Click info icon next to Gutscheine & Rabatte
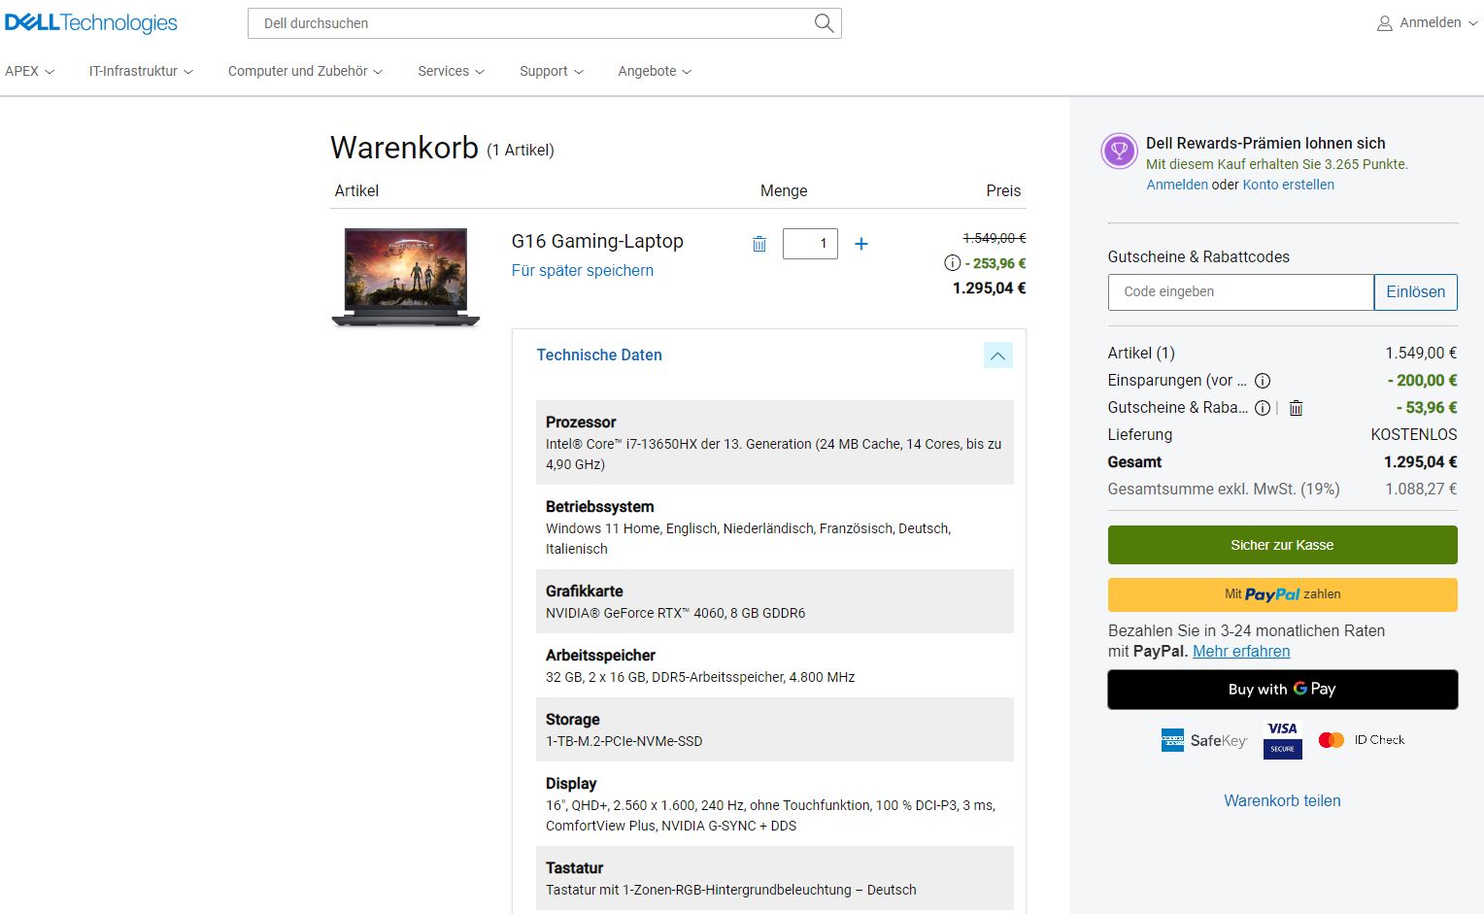The height and width of the screenshot is (914, 1484). pos(1263,408)
